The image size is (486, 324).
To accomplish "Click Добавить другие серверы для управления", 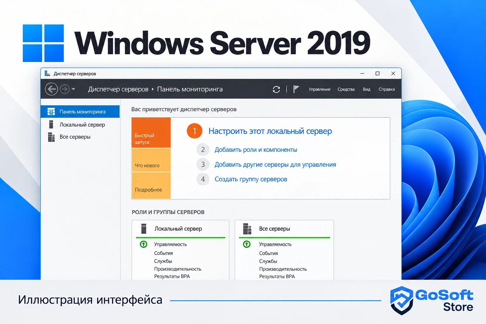I will coord(275,165).
